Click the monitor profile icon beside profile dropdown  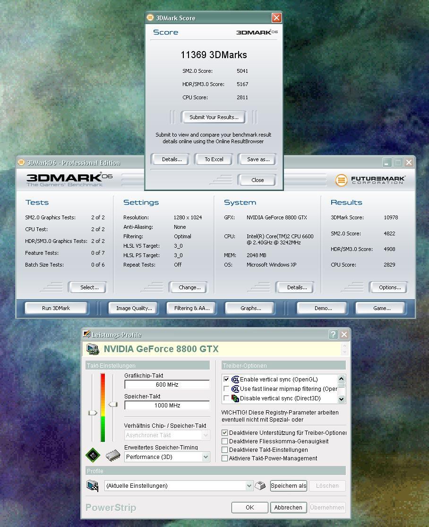point(93,486)
